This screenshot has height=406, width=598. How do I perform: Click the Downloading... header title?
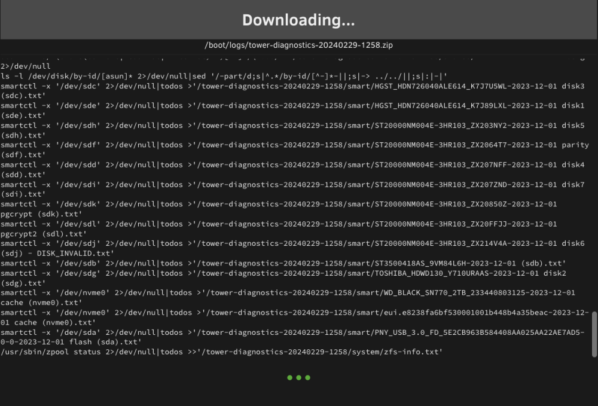tap(298, 20)
